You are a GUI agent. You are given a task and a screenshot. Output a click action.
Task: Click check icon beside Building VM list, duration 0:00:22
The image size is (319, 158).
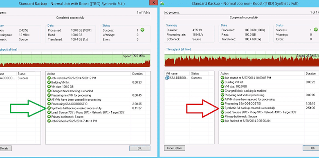tap(222, 82)
